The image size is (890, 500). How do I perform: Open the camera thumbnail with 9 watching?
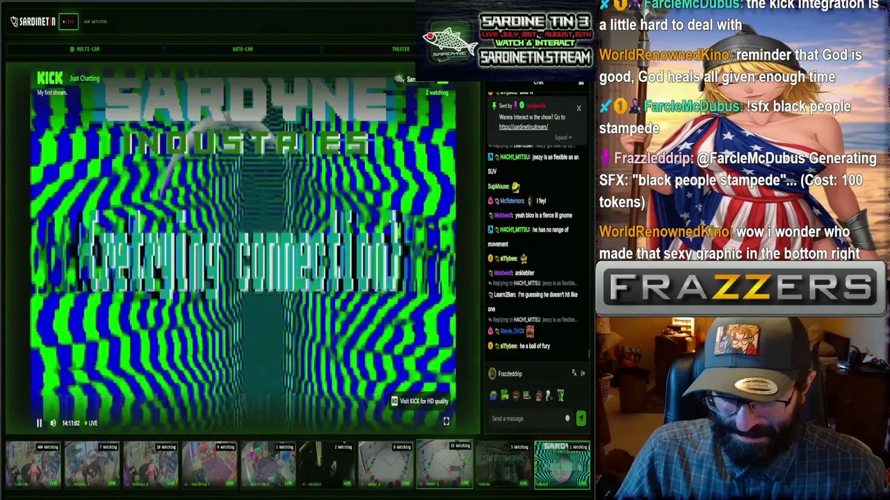point(209,465)
